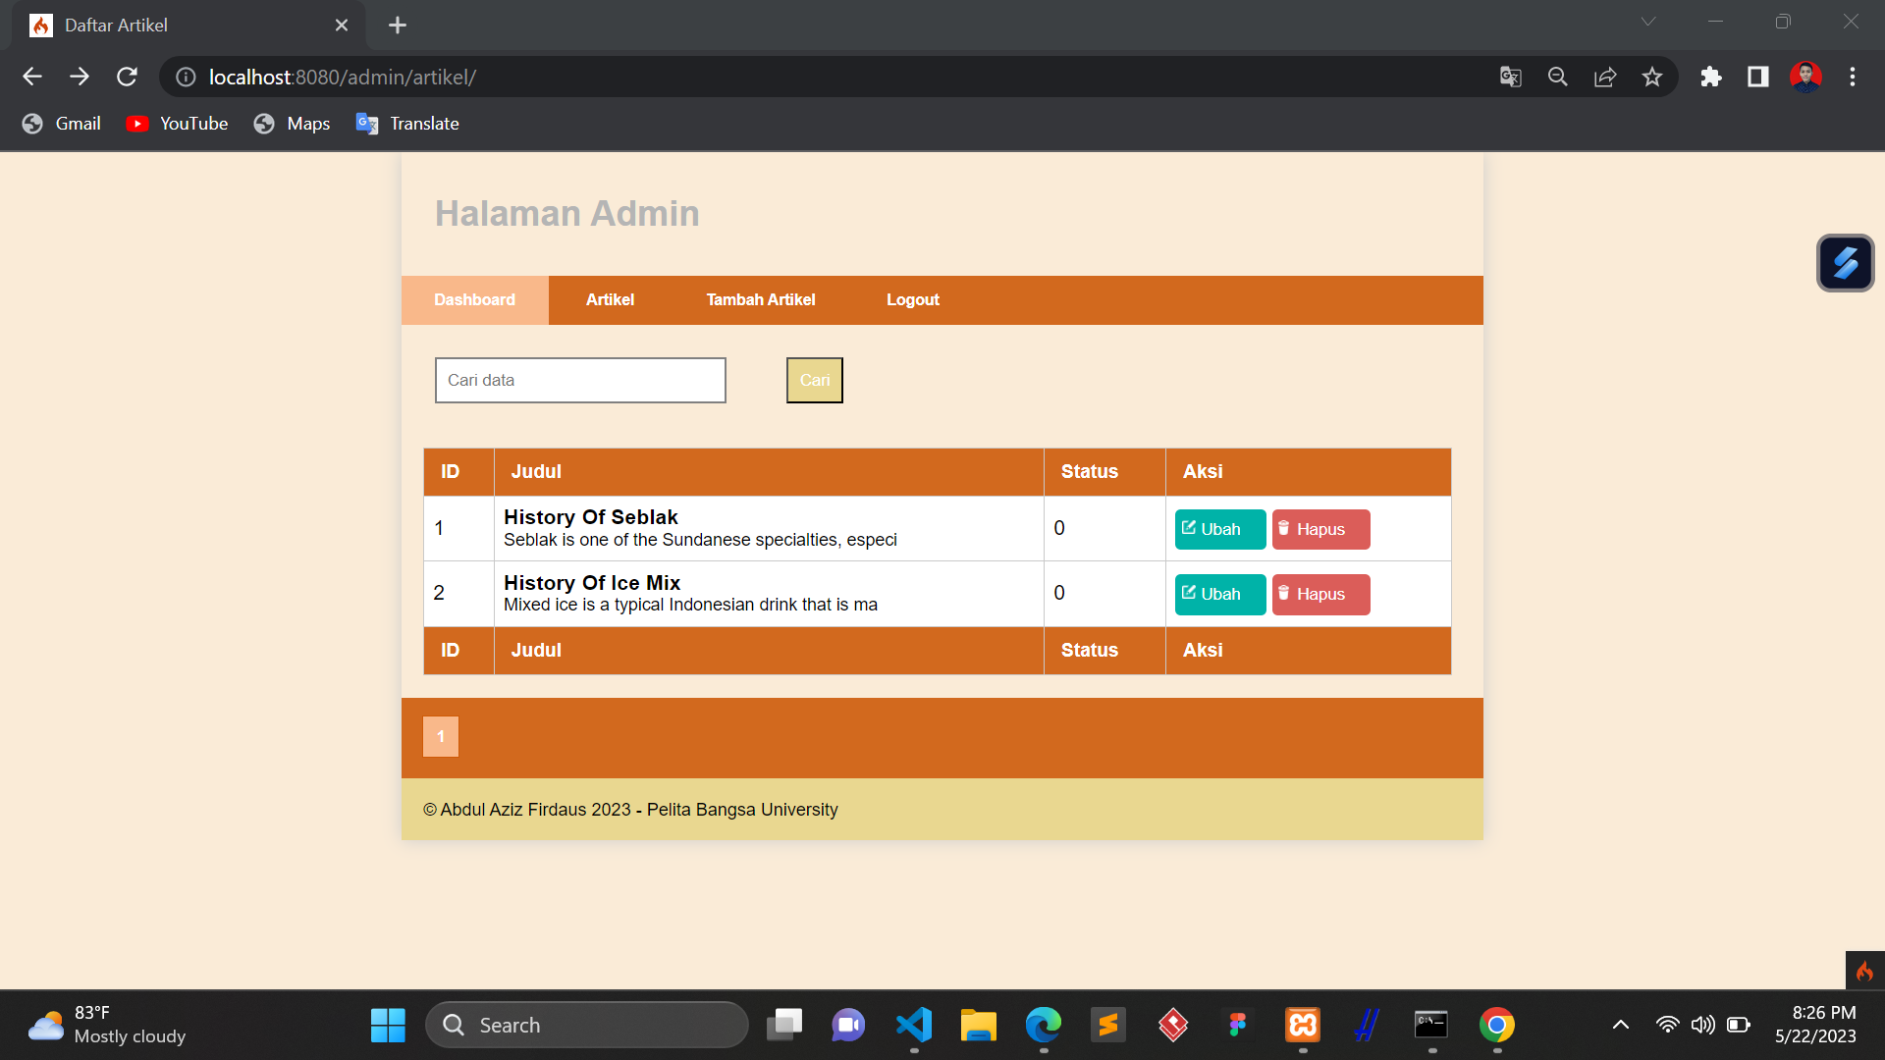
Task: Open the split-screen sidebar icon
Action: tap(1758, 77)
